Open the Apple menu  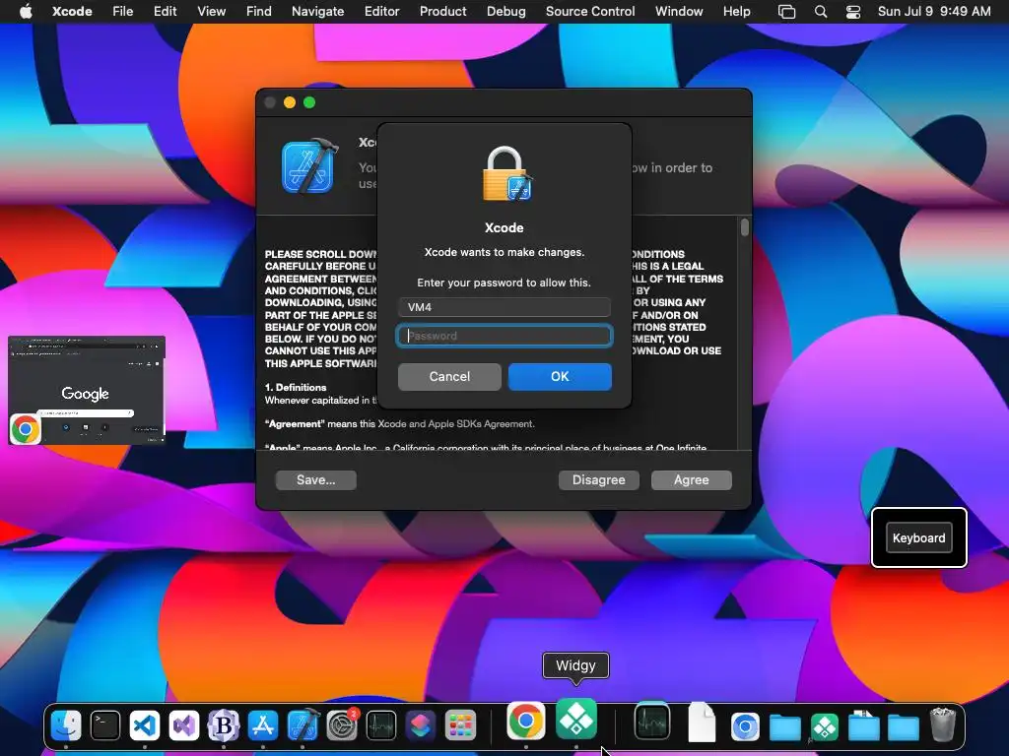point(26,11)
